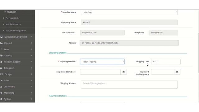Click the Company Name field
This screenshot has height=112, width=199.
pos(129,22)
